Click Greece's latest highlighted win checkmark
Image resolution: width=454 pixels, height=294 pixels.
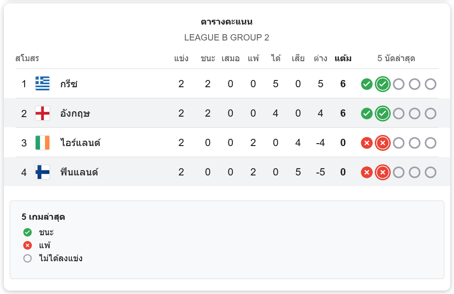(x=383, y=84)
